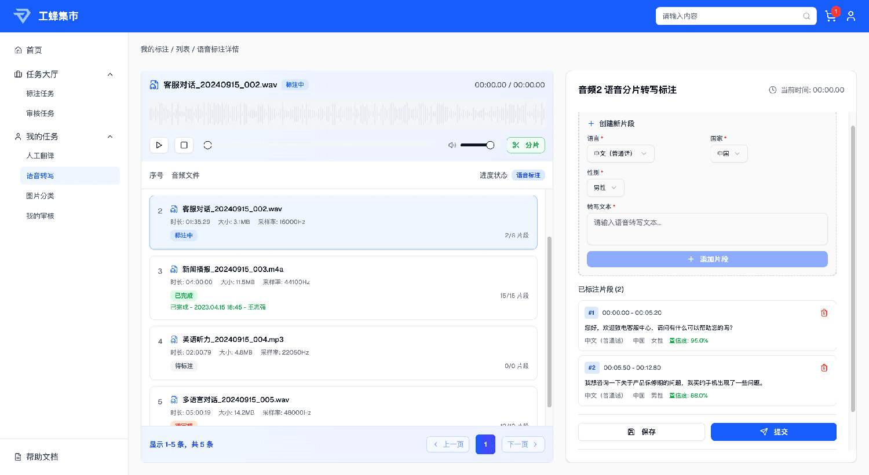Delete annotated segment #2
869x475 pixels.
(x=824, y=367)
